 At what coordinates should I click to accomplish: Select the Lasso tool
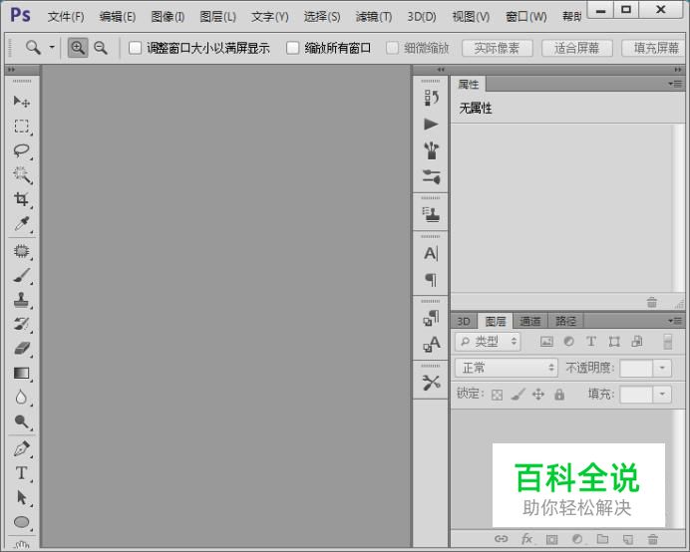[22, 150]
